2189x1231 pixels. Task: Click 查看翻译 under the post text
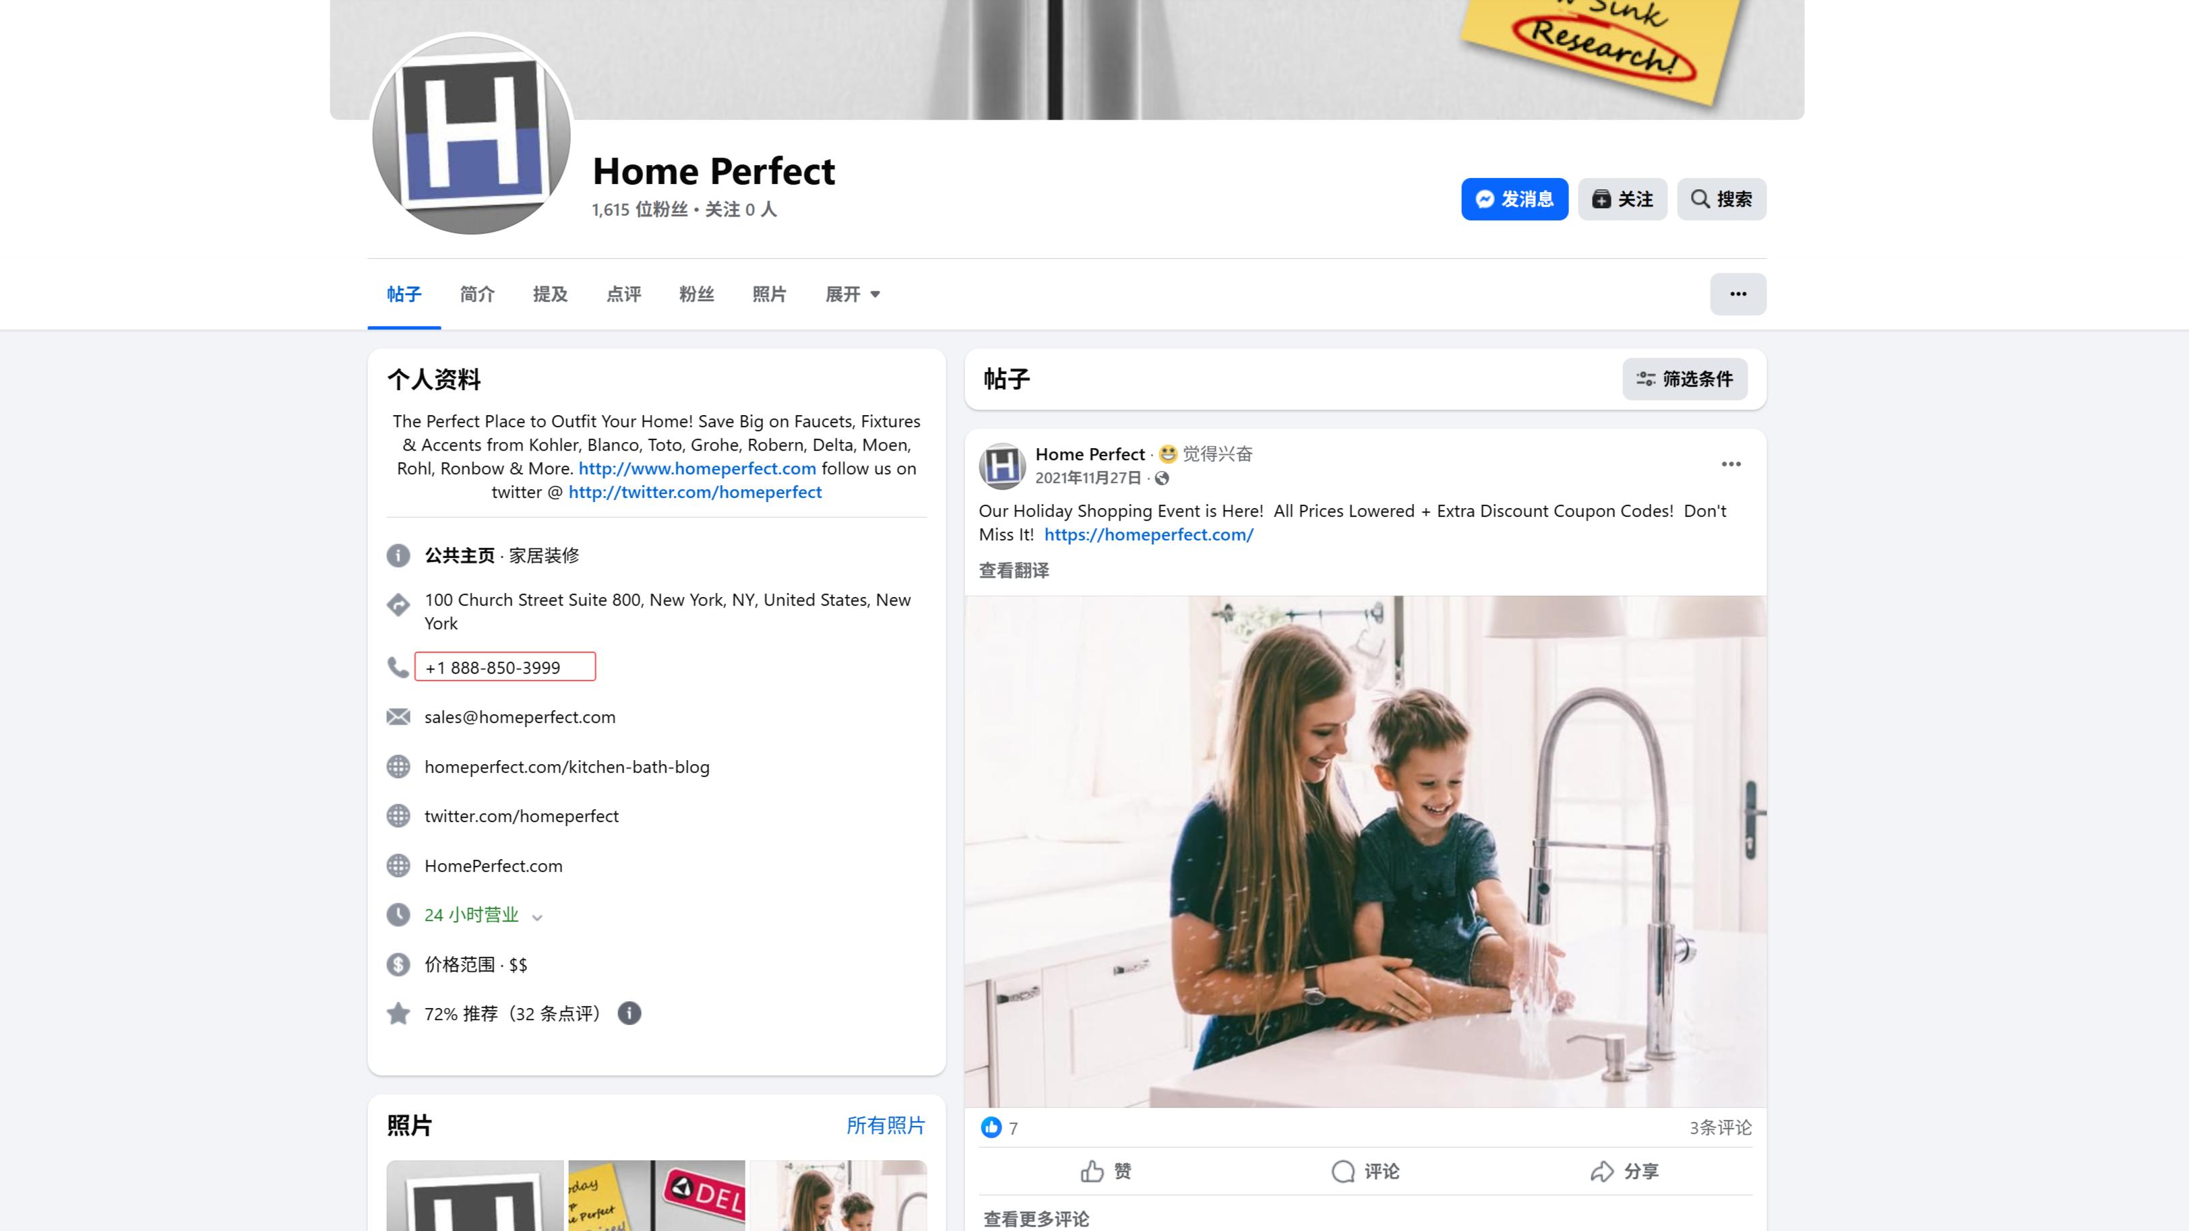(x=1014, y=570)
